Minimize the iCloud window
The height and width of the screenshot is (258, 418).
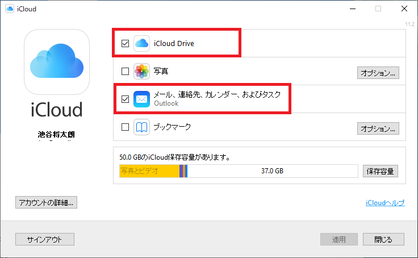[x=353, y=9]
